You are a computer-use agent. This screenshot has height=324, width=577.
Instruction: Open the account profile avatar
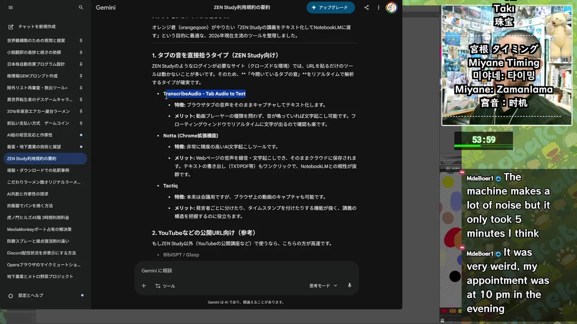[392, 8]
